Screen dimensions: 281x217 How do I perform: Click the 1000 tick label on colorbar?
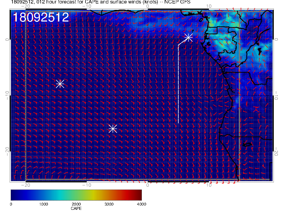coord(43,204)
